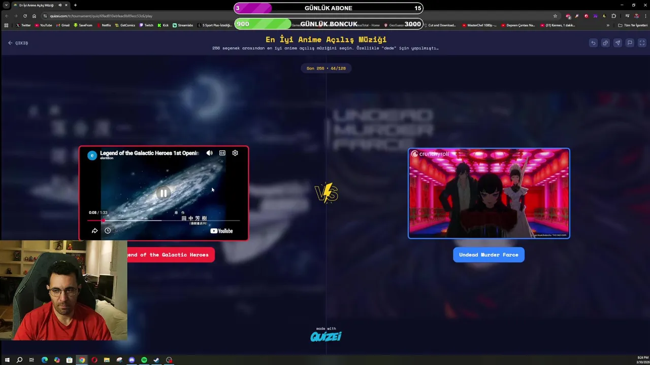Click the paper-plane share icon
The height and width of the screenshot is (365, 650).
[x=617, y=43]
